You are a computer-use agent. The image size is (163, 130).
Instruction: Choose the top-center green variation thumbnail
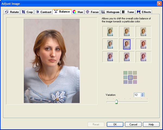pyautogui.click(x=127, y=32)
